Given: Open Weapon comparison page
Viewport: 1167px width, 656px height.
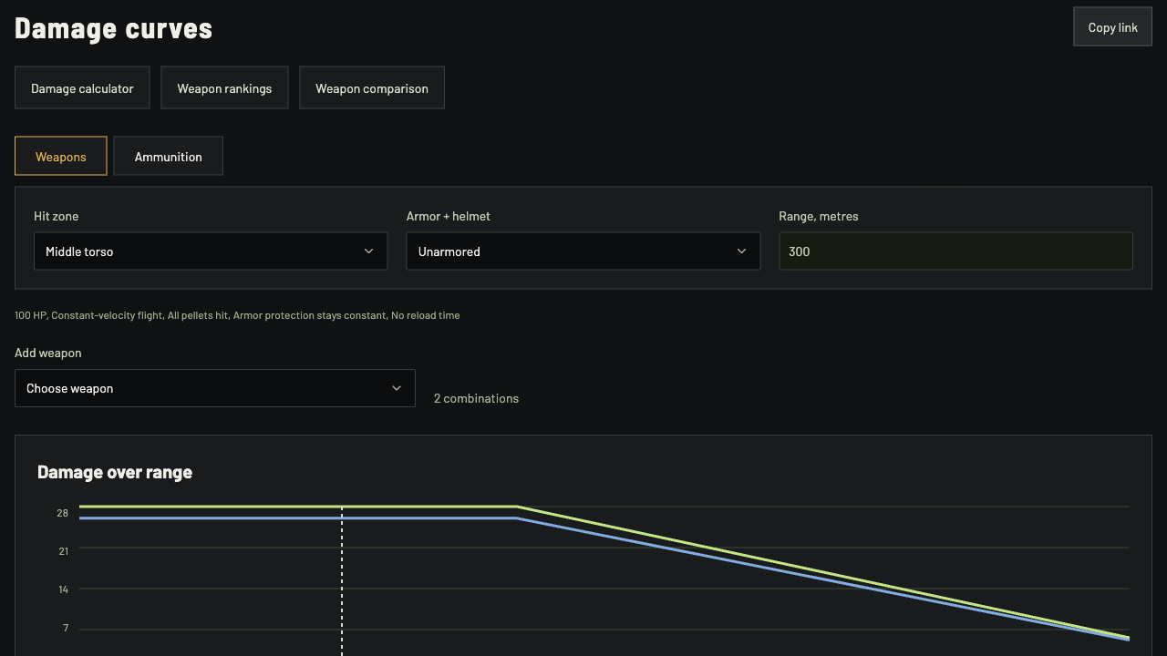Looking at the screenshot, I should pyautogui.click(x=372, y=88).
